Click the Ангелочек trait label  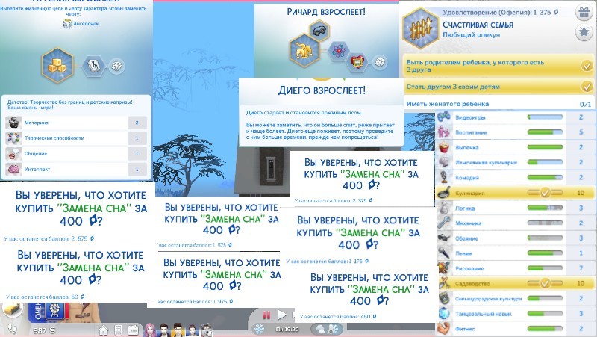(x=86, y=24)
